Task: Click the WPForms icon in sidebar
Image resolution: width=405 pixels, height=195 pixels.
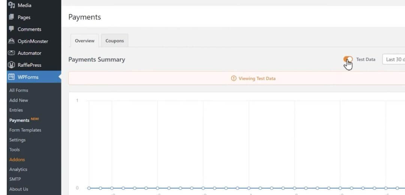Action: click(11, 77)
